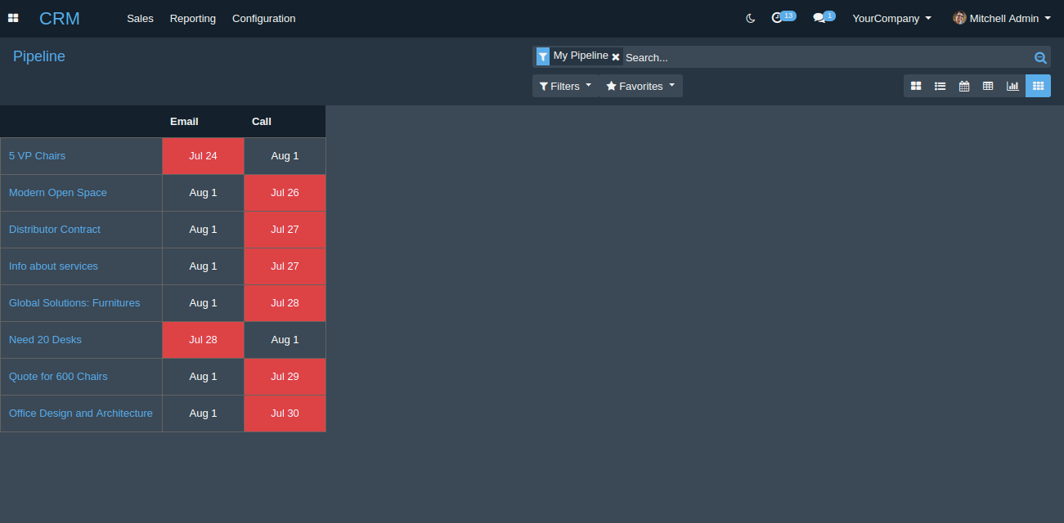Switch to Kanban view
This screenshot has width=1064, height=523.
click(916, 86)
